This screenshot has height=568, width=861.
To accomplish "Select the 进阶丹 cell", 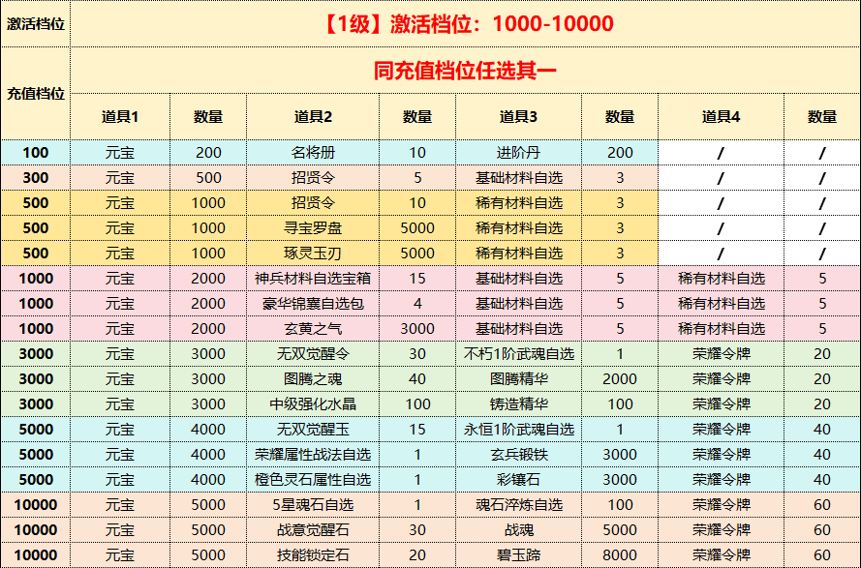I will pos(518,153).
